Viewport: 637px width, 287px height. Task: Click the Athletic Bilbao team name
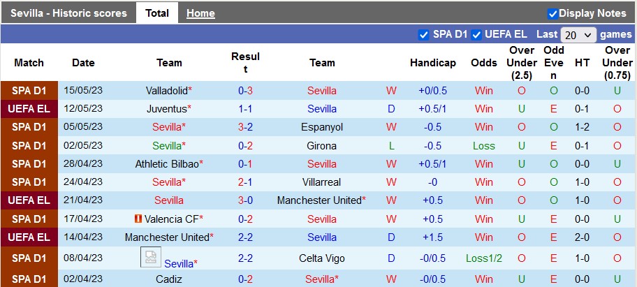pyautogui.click(x=166, y=164)
